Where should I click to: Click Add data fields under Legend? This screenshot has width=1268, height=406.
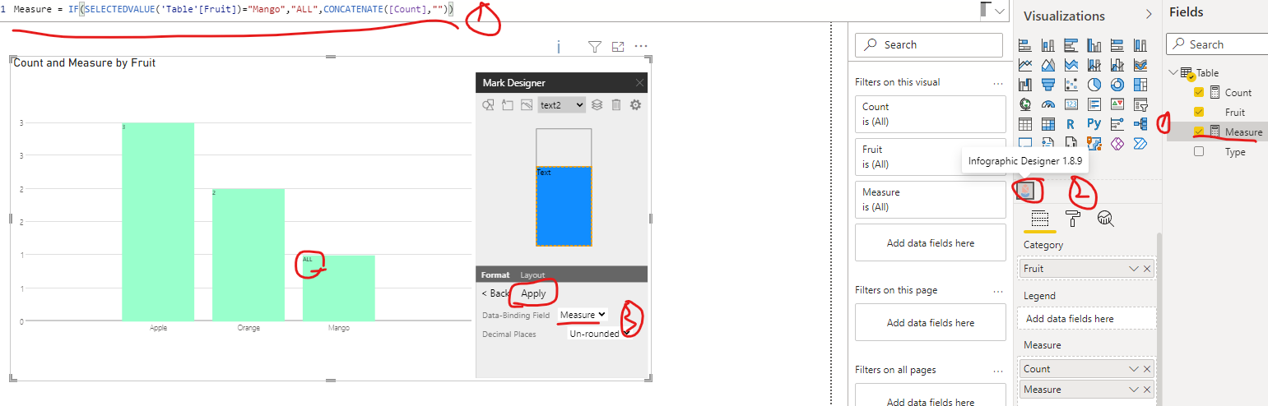coord(1087,319)
